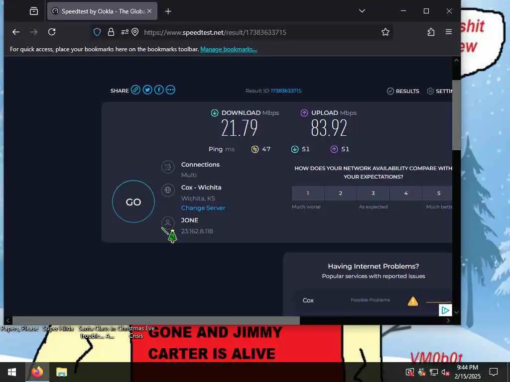
Task: Click the Manage bookmarks link
Action: click(229, 49)
